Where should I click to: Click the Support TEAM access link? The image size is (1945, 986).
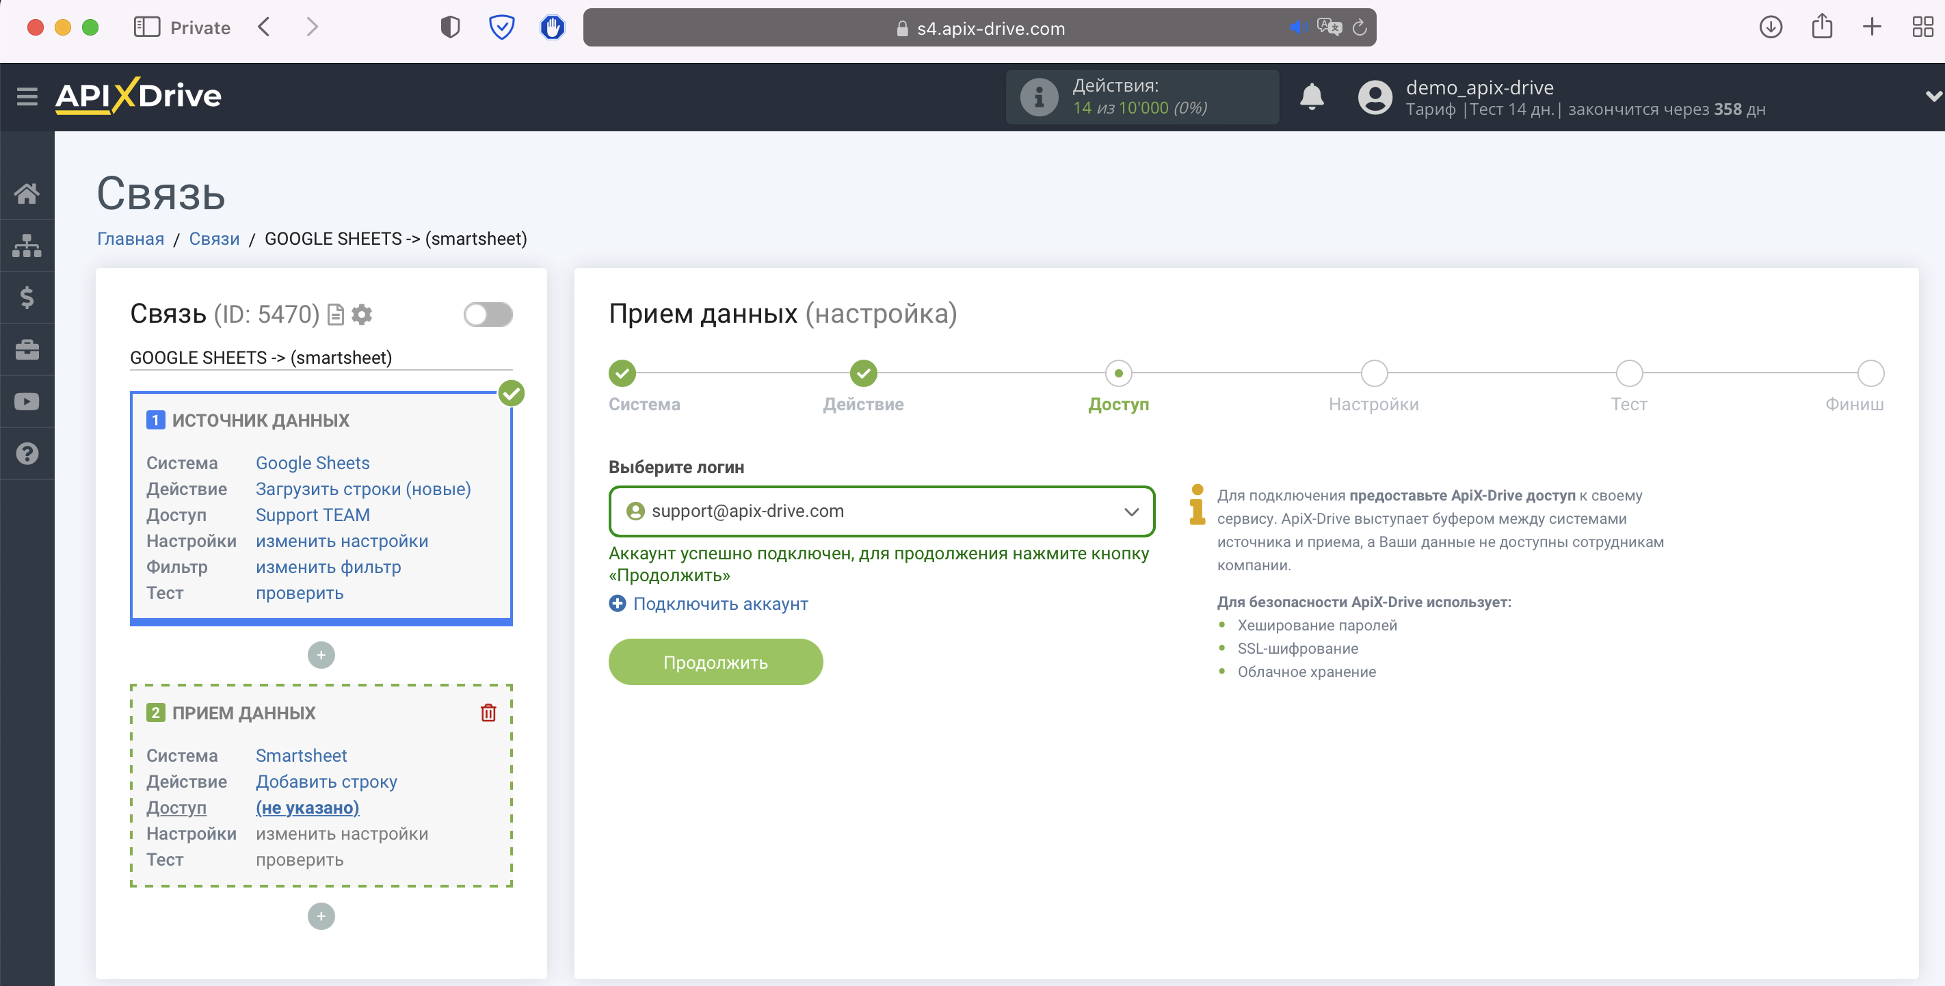click(x=313, y=515)
